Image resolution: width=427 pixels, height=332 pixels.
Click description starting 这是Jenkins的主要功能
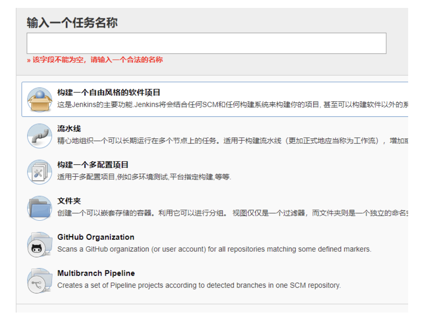(x=233, y=105)
